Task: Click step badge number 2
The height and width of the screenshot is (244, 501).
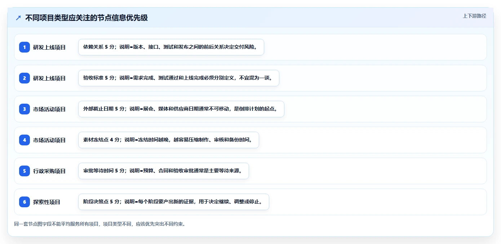Action: [x=25, y=78]
